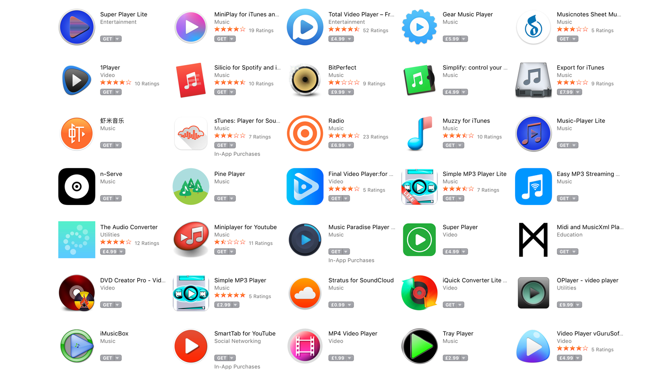Open the Silicio for Spotify title link
669x376 pixels.
point(248,68)
